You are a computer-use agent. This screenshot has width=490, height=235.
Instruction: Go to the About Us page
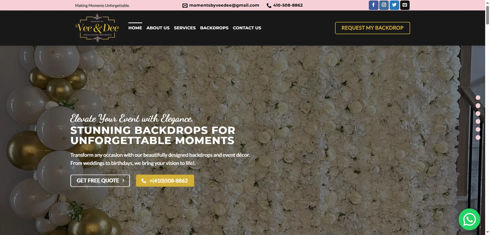pos(158,28)
